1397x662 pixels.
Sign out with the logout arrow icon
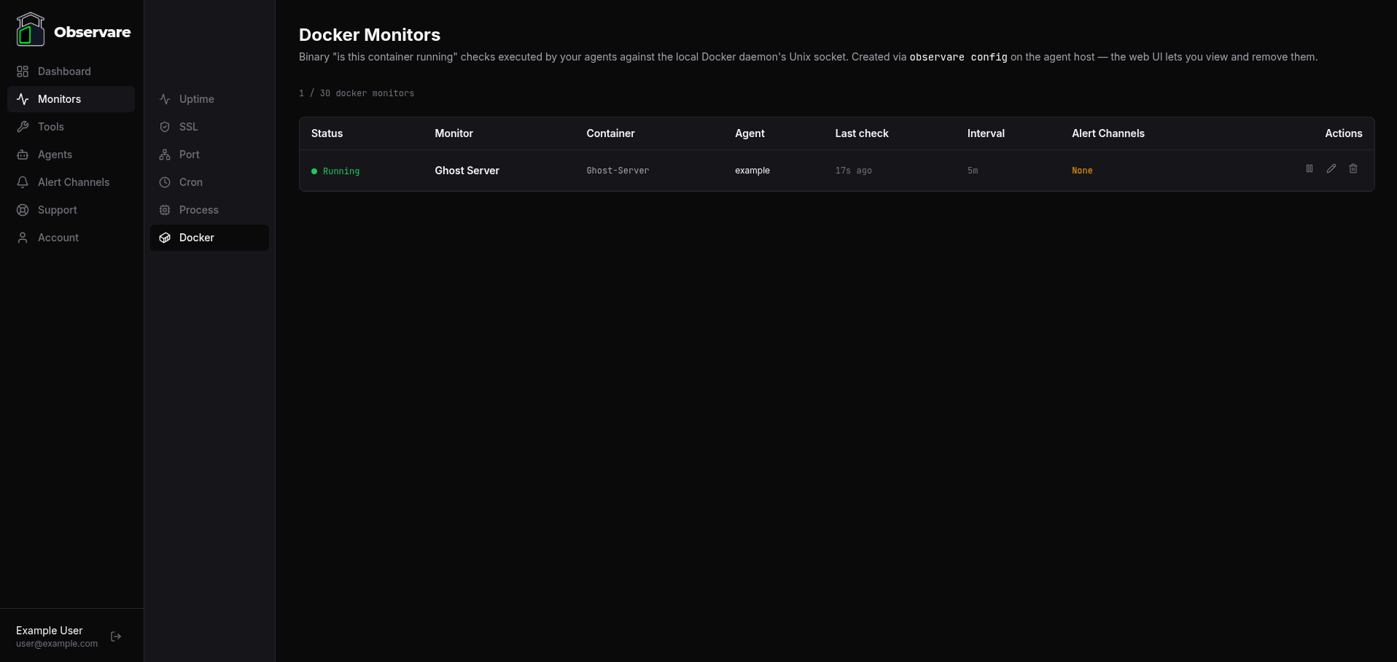(x=116, y=636)
